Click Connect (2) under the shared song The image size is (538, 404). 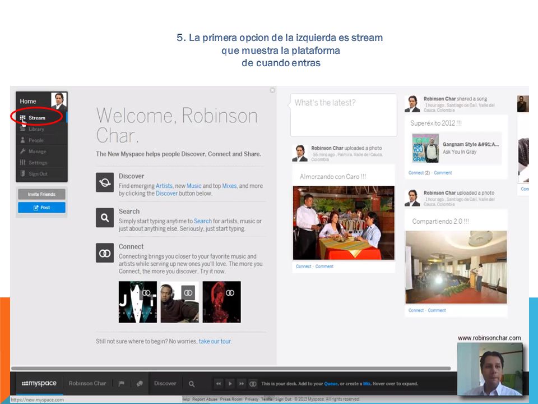[x=419, y=173]
